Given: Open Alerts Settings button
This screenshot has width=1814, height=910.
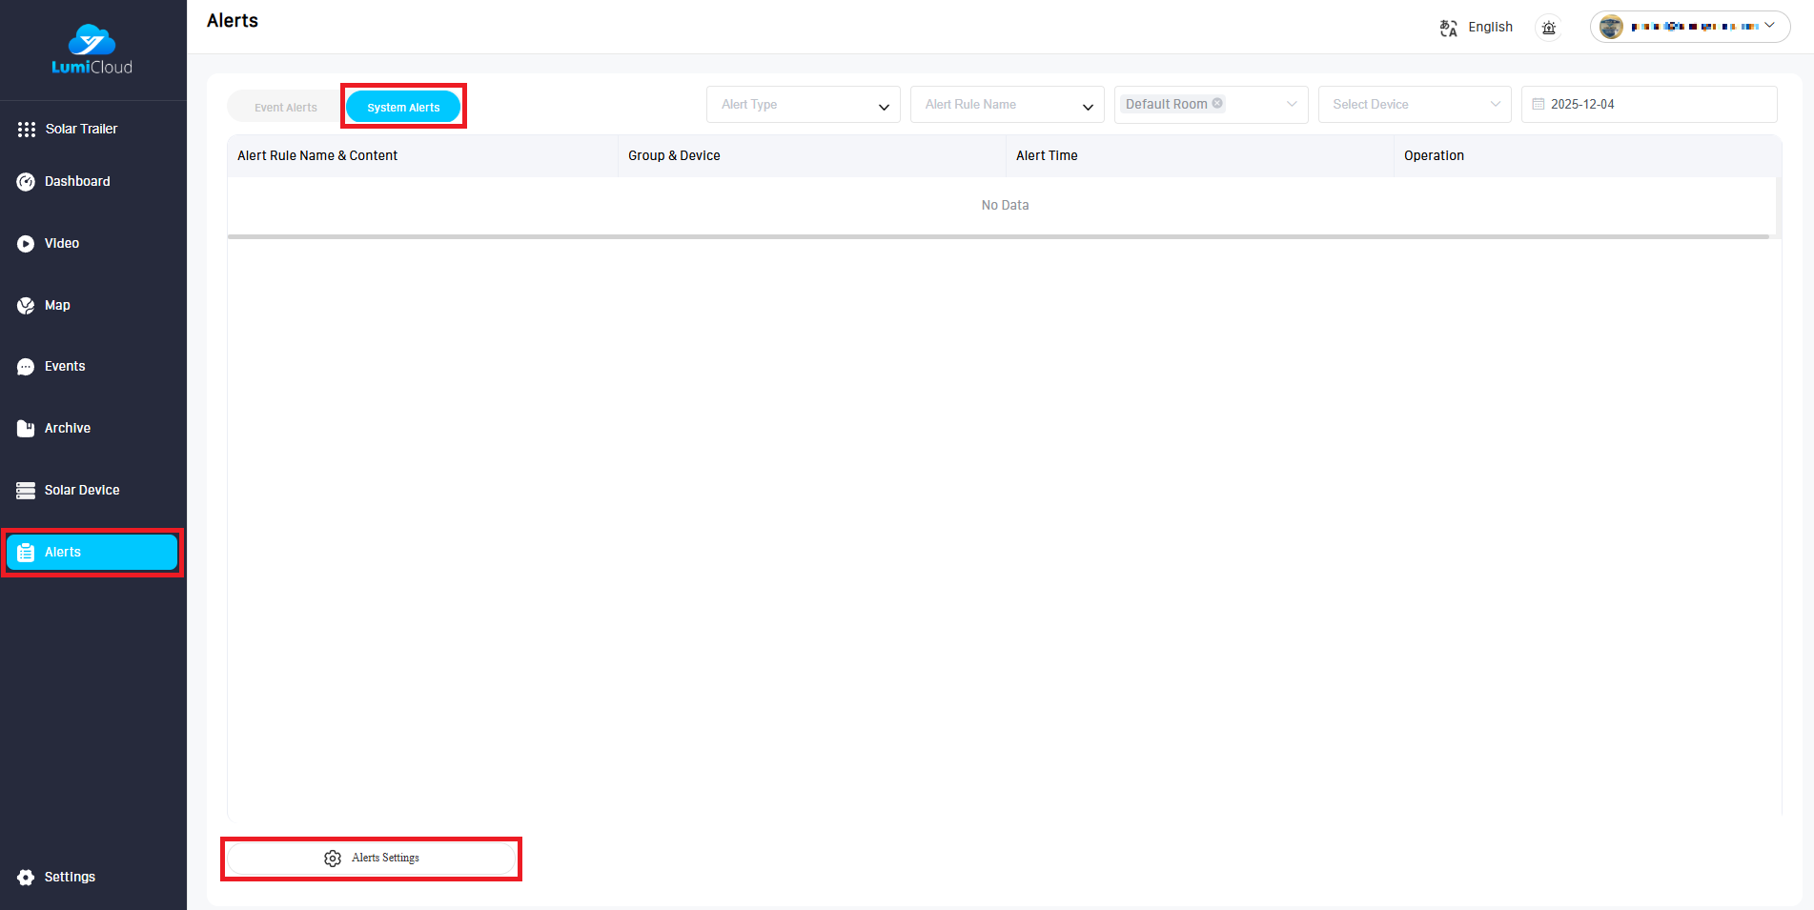Looking at the screenshot, I should [x=372, y=859].
